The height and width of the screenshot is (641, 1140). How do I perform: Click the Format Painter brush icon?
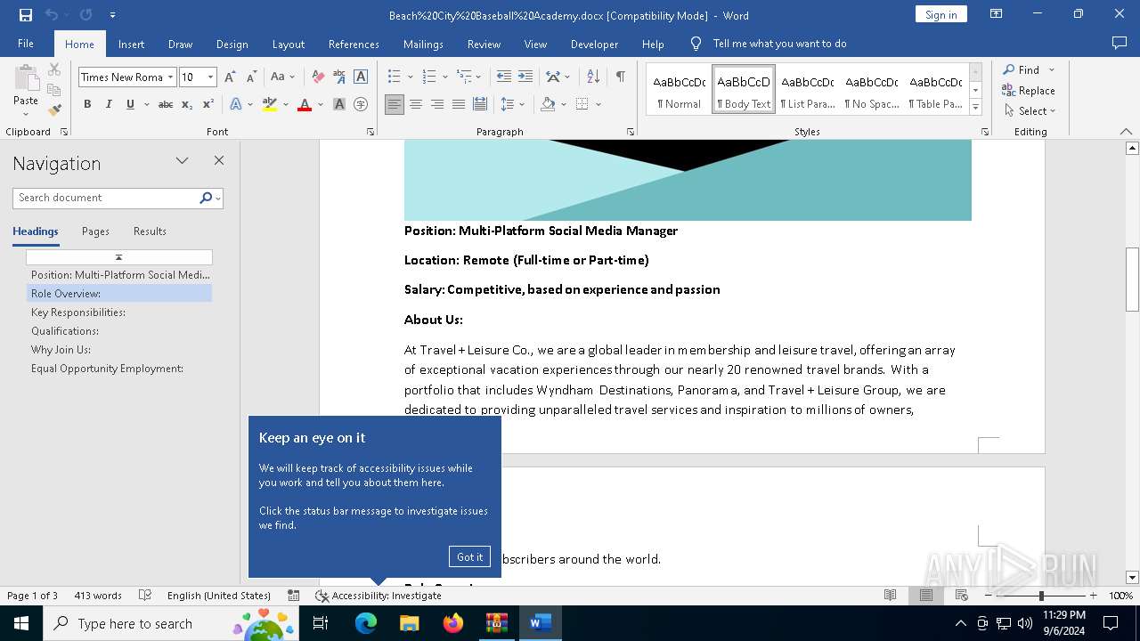(54, 110)
